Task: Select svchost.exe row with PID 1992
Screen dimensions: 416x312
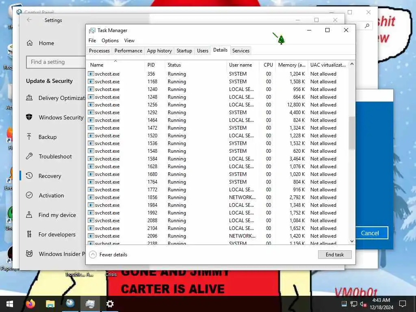Action: [x=218, y=213]
